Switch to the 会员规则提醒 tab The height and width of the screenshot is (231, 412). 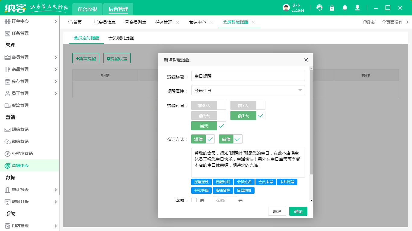pyautogui.click(x=121, y=38)
